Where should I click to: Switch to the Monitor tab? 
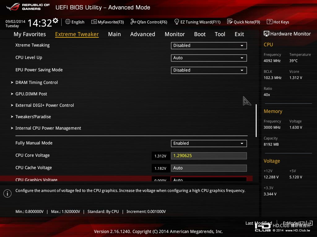click(175, 34)
